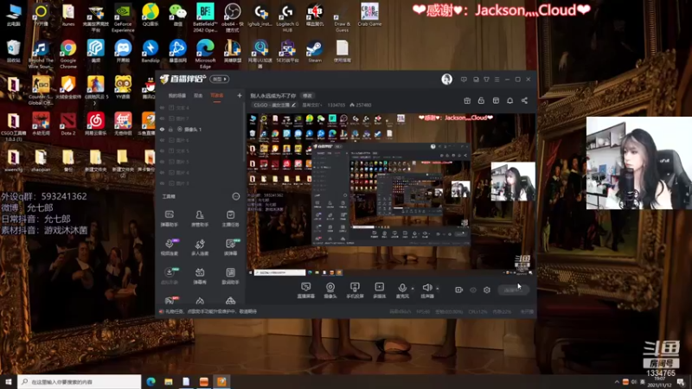This screenshot has height=389, width=692.
Task: Switch to the second scene tab
Action: [x=198, y=96]
